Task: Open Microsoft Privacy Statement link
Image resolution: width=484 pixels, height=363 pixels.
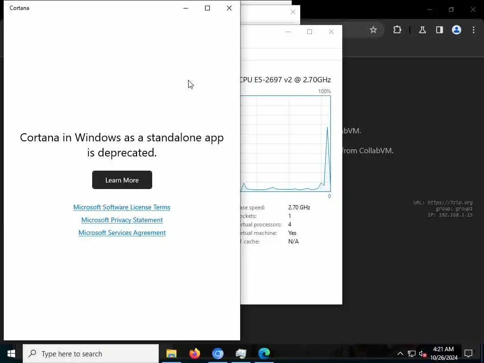Action: coord(122,220)
